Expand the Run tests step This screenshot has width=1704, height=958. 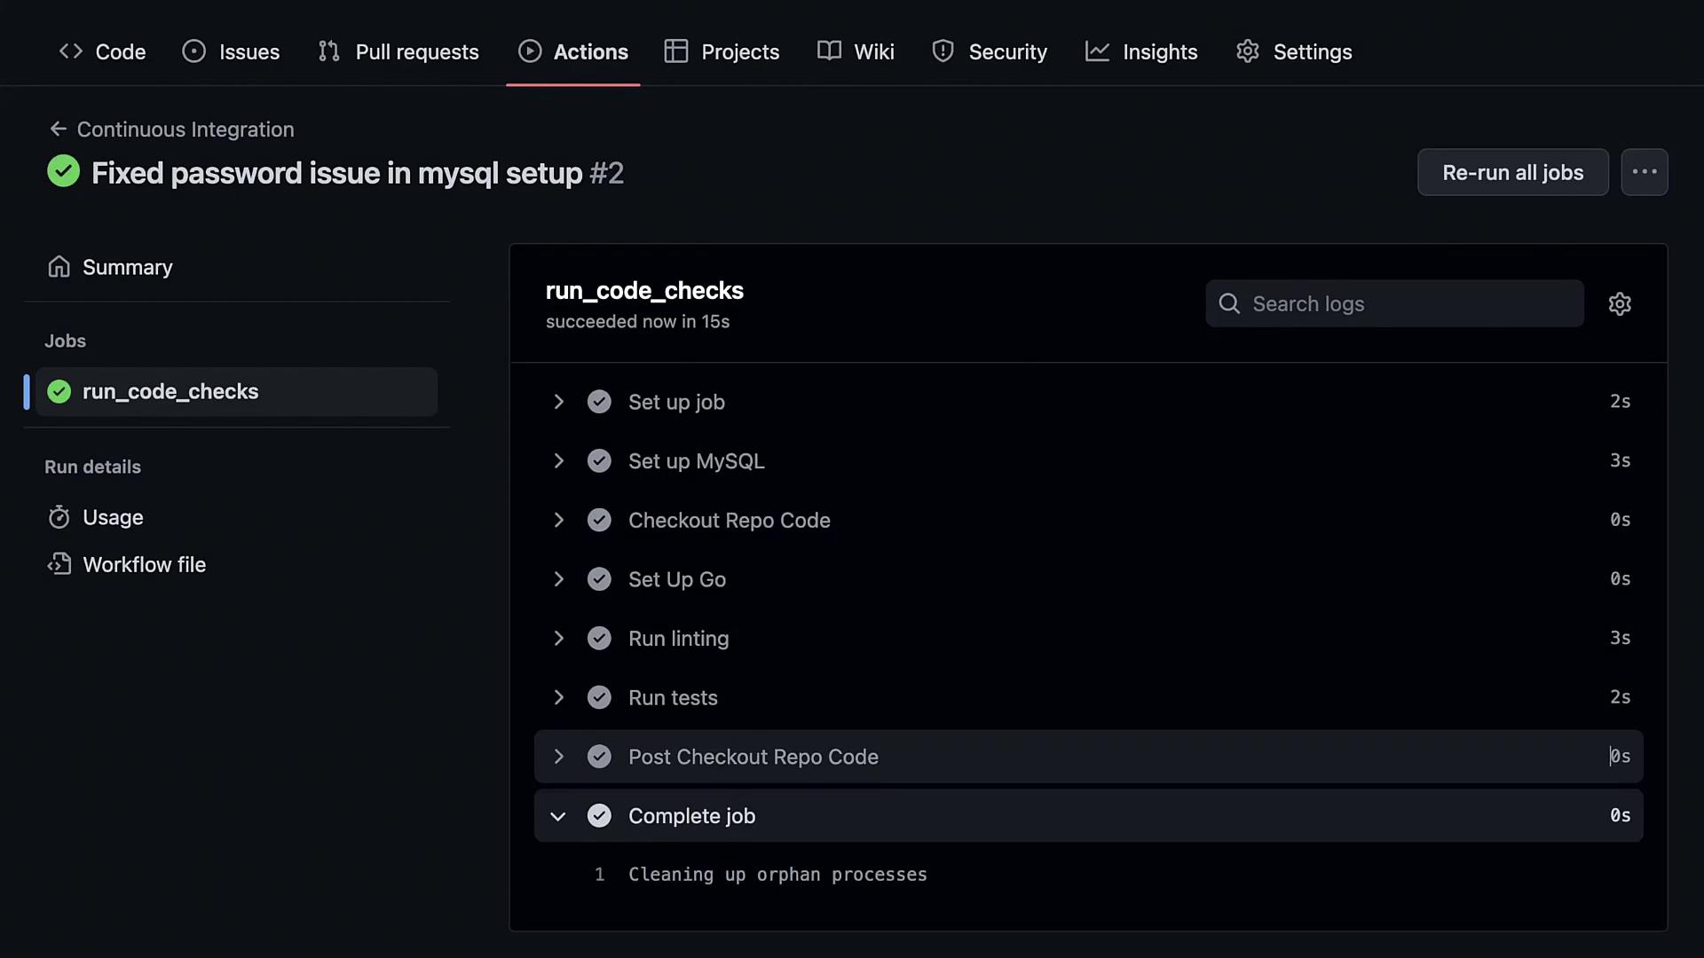558,698
